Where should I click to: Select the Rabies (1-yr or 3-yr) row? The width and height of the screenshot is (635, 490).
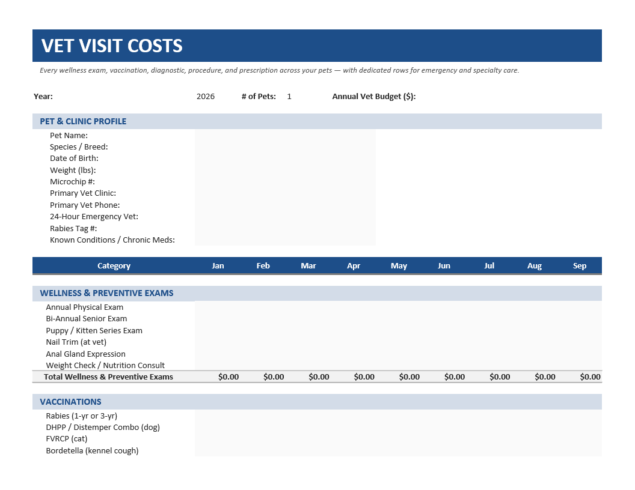click(317, 416)
